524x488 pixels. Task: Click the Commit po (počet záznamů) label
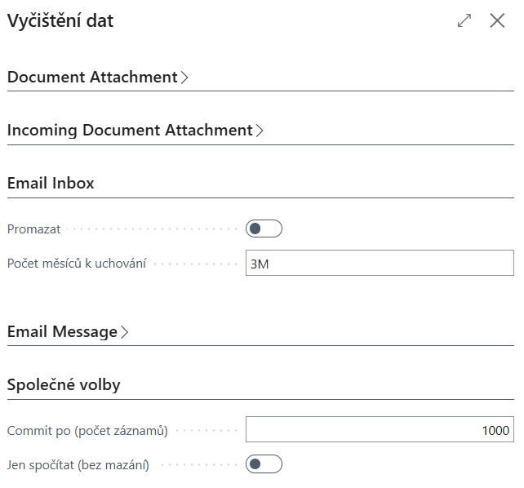click(87, 431)
